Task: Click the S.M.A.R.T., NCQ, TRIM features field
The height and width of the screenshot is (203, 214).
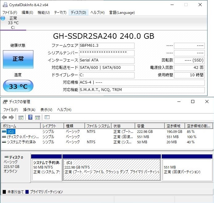Action: [x=142, y=90]
